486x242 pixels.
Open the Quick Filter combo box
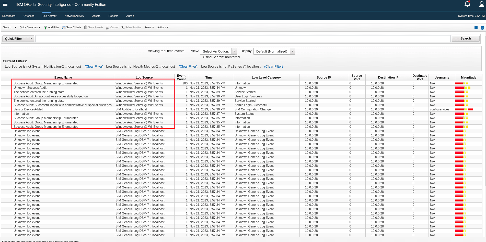point(18,39)
